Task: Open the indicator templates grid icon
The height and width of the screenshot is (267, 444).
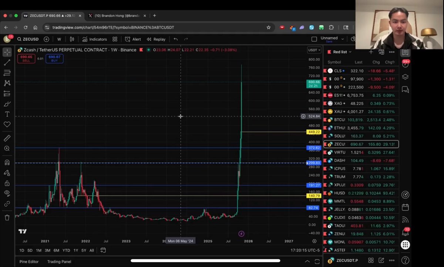Action: (x=115, y=39)
